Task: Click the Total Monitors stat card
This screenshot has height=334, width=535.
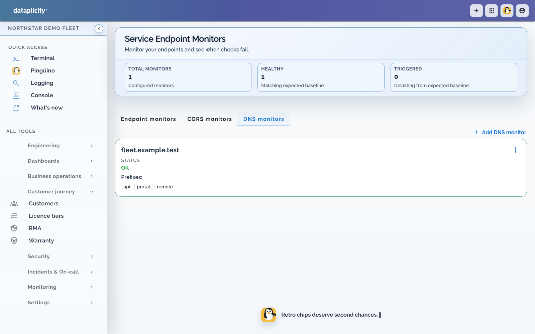Action: pos(188,77)
